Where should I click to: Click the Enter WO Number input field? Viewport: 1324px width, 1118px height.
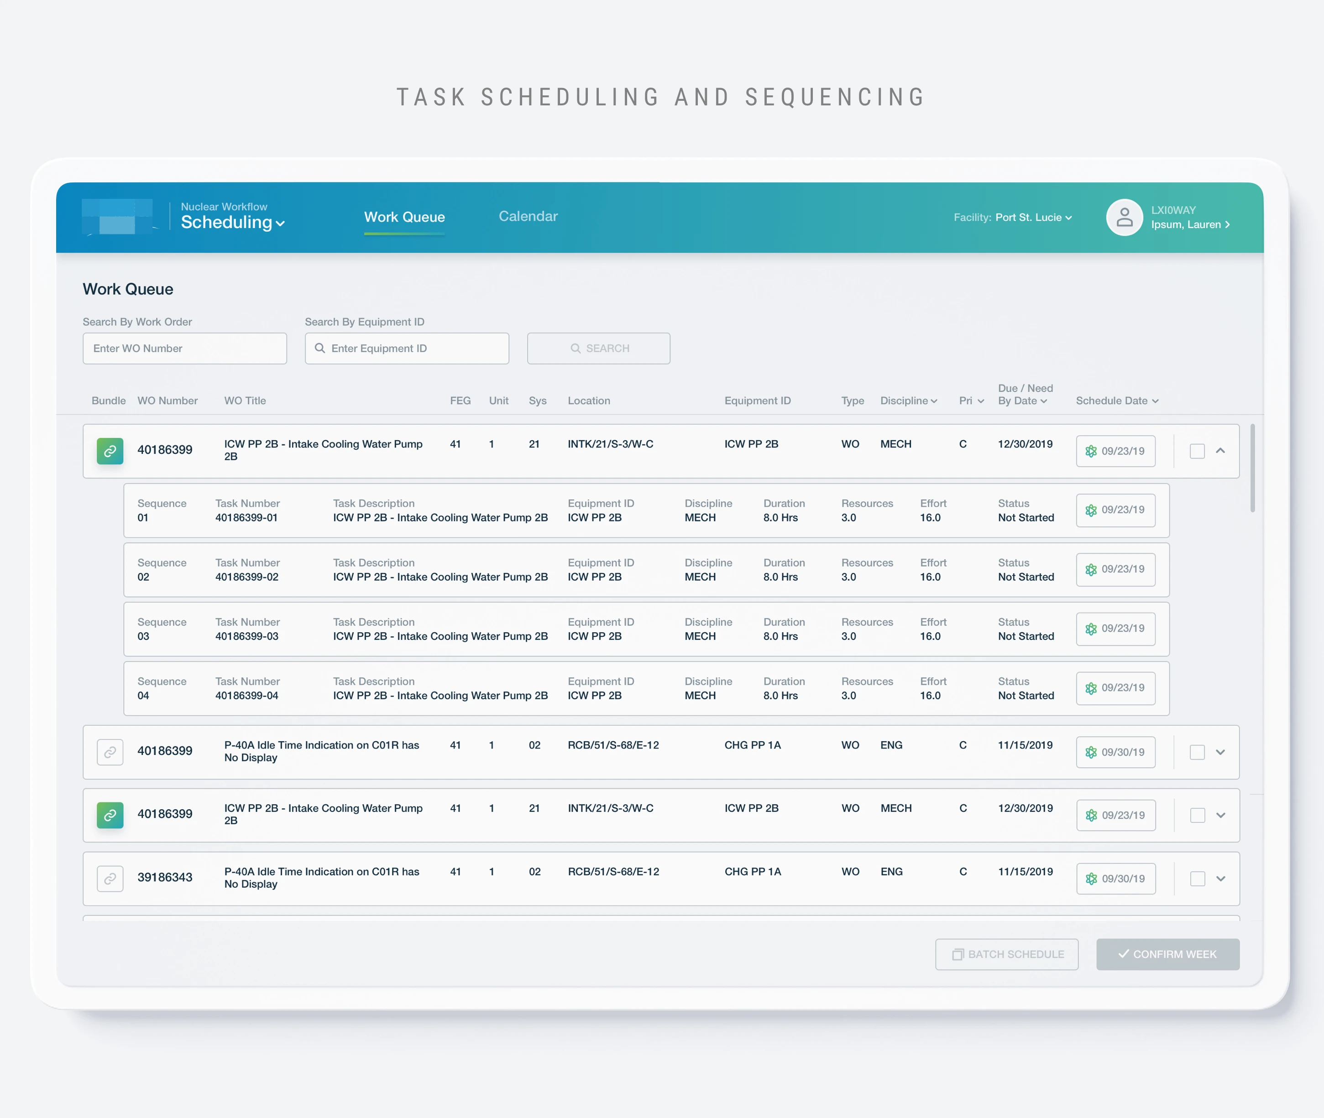184,348
